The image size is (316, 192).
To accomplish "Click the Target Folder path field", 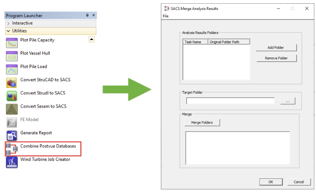I will (230, 101).
